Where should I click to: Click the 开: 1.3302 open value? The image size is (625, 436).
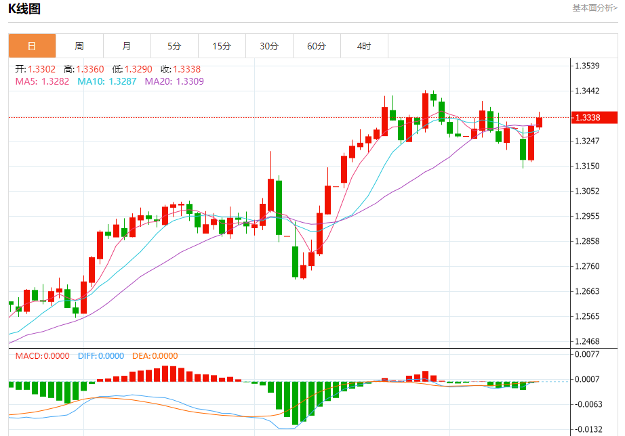pos(35,69)
